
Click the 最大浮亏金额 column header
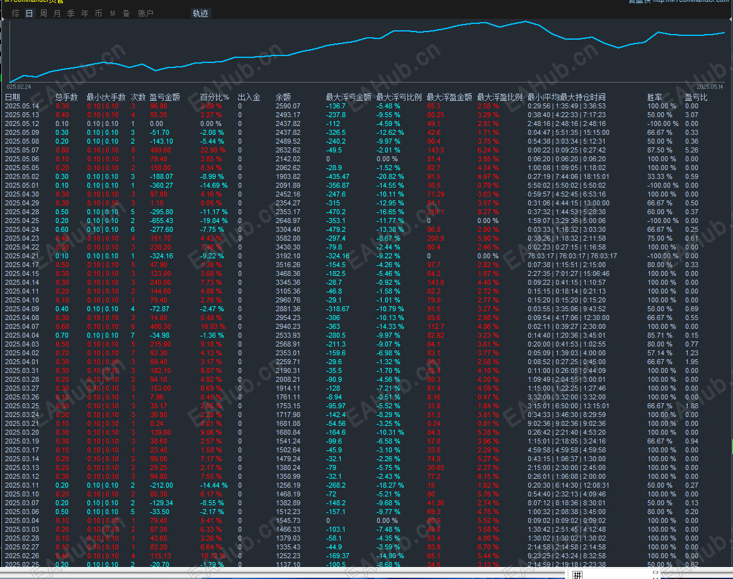pyautogui.click(x=349, y=97)
